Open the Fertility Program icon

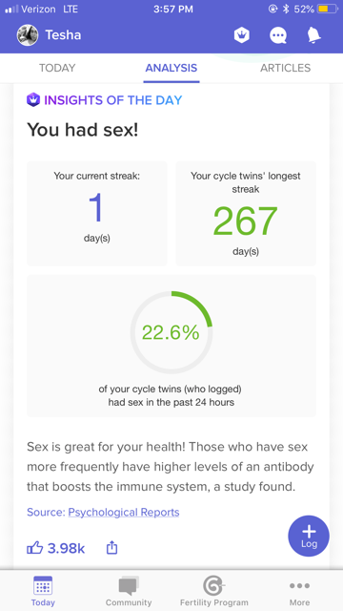213,585
